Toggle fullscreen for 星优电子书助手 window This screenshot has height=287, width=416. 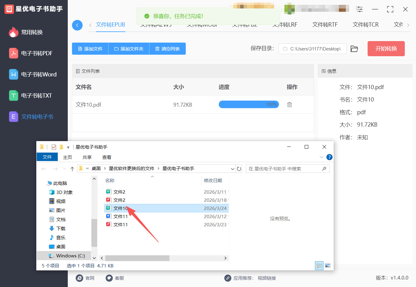(390, 9)
